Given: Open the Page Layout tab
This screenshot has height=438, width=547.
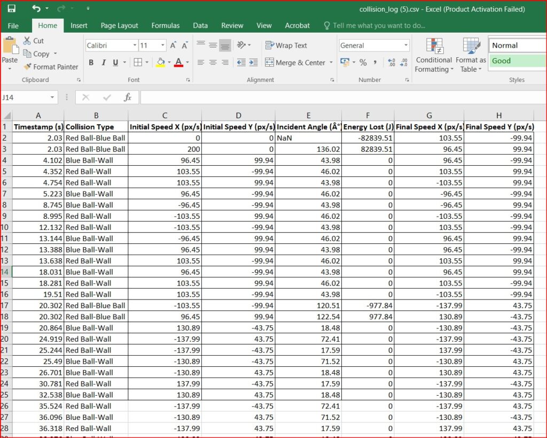Looking at the screenshot, I should click(119, 25).
